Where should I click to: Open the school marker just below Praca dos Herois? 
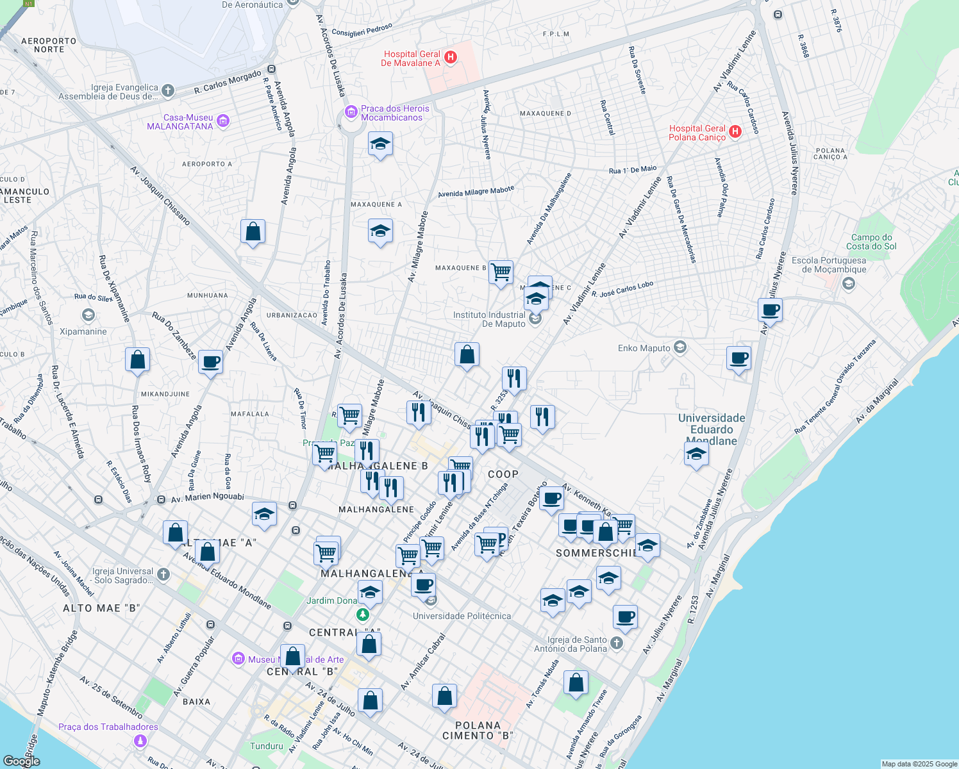380,145
